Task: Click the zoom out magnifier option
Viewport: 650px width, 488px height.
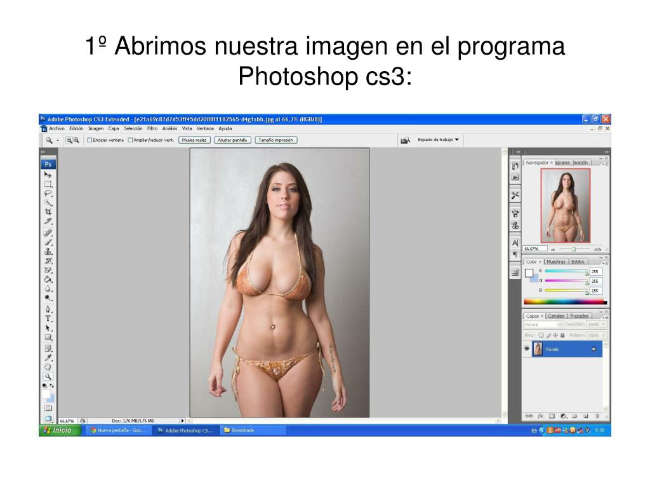Action: [76, 140]
